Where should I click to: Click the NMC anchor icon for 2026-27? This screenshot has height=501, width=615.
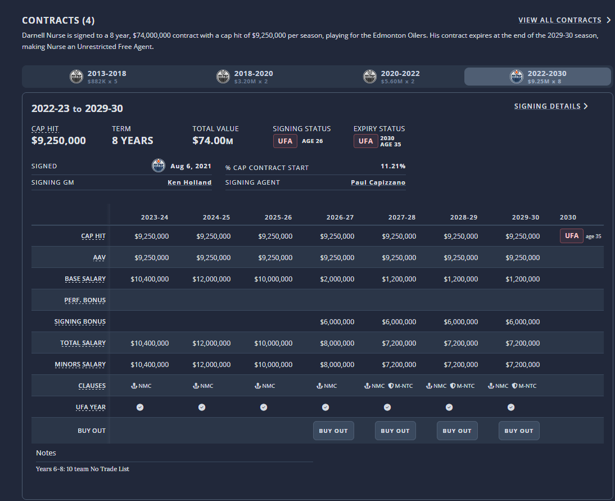(x=320, y=386)
